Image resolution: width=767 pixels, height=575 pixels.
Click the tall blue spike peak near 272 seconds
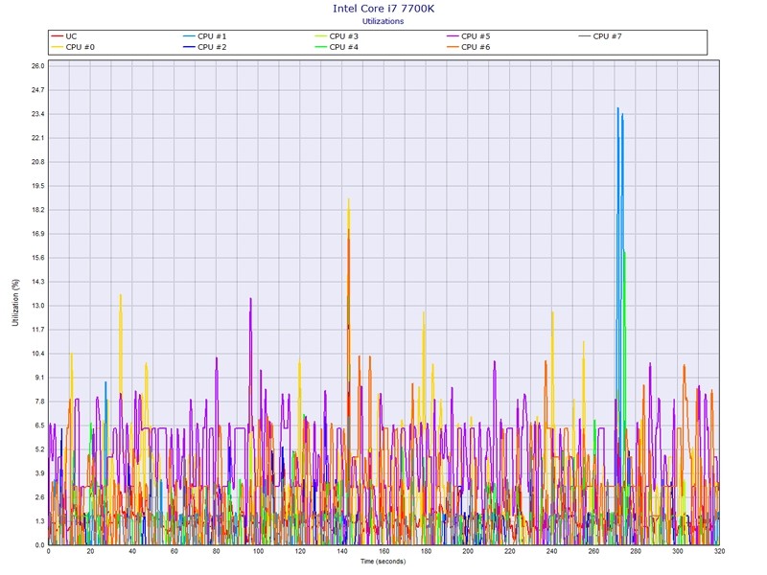click(618, 108)
